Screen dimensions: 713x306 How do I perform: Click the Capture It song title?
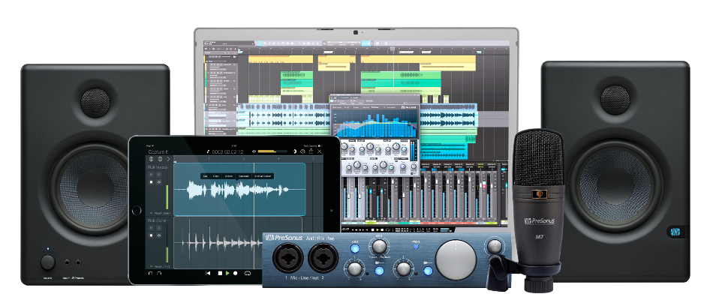coord(158,151)
